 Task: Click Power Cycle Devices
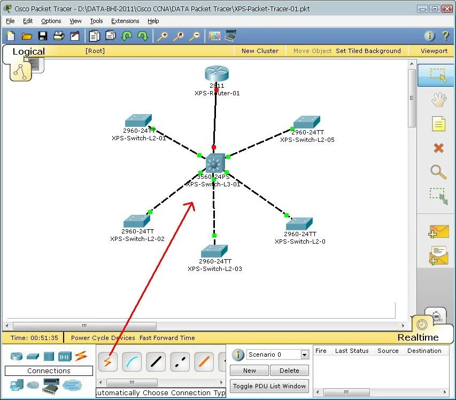pyautogui.click(x=103, y=338)
